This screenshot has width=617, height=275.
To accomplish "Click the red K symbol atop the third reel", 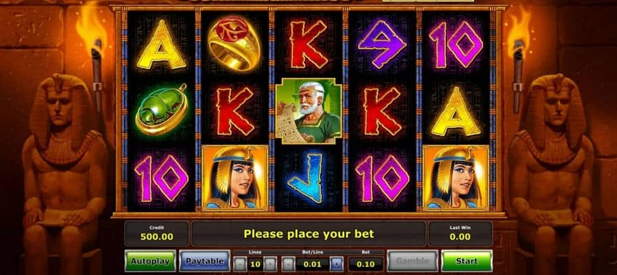I will pos(309,44).
